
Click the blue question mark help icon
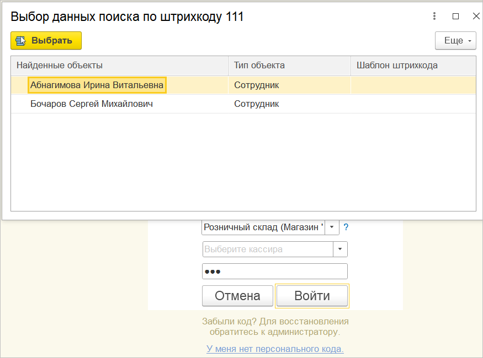tap(346, 227)
